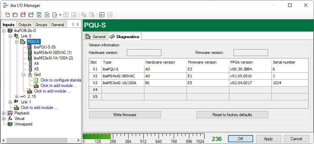Collapse the ibaFOB-2io-D tree node

[x=3, y=31]
